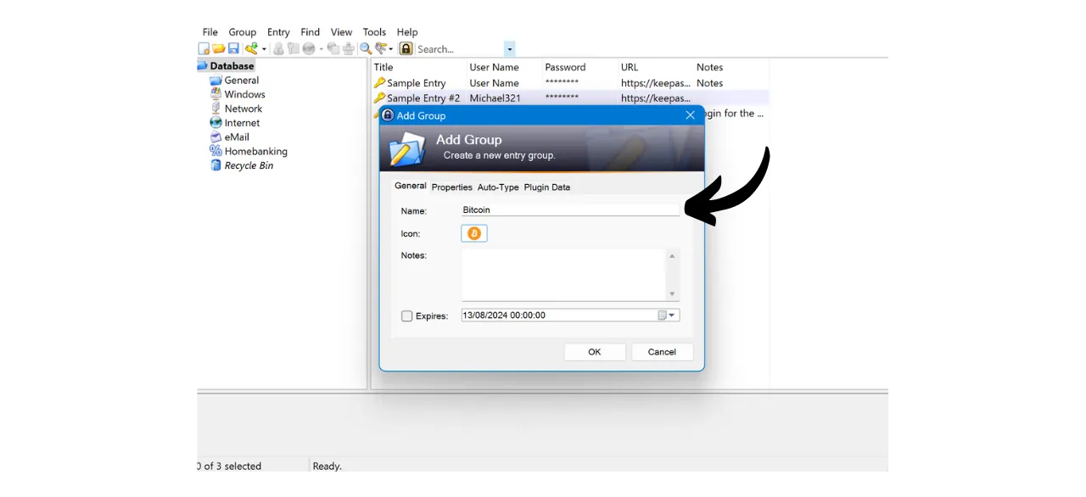Image resolution: width=1086 pixels, height=497 pixels.
Task: Click the Name field containing Bitcoin
Action: (570, 209)
